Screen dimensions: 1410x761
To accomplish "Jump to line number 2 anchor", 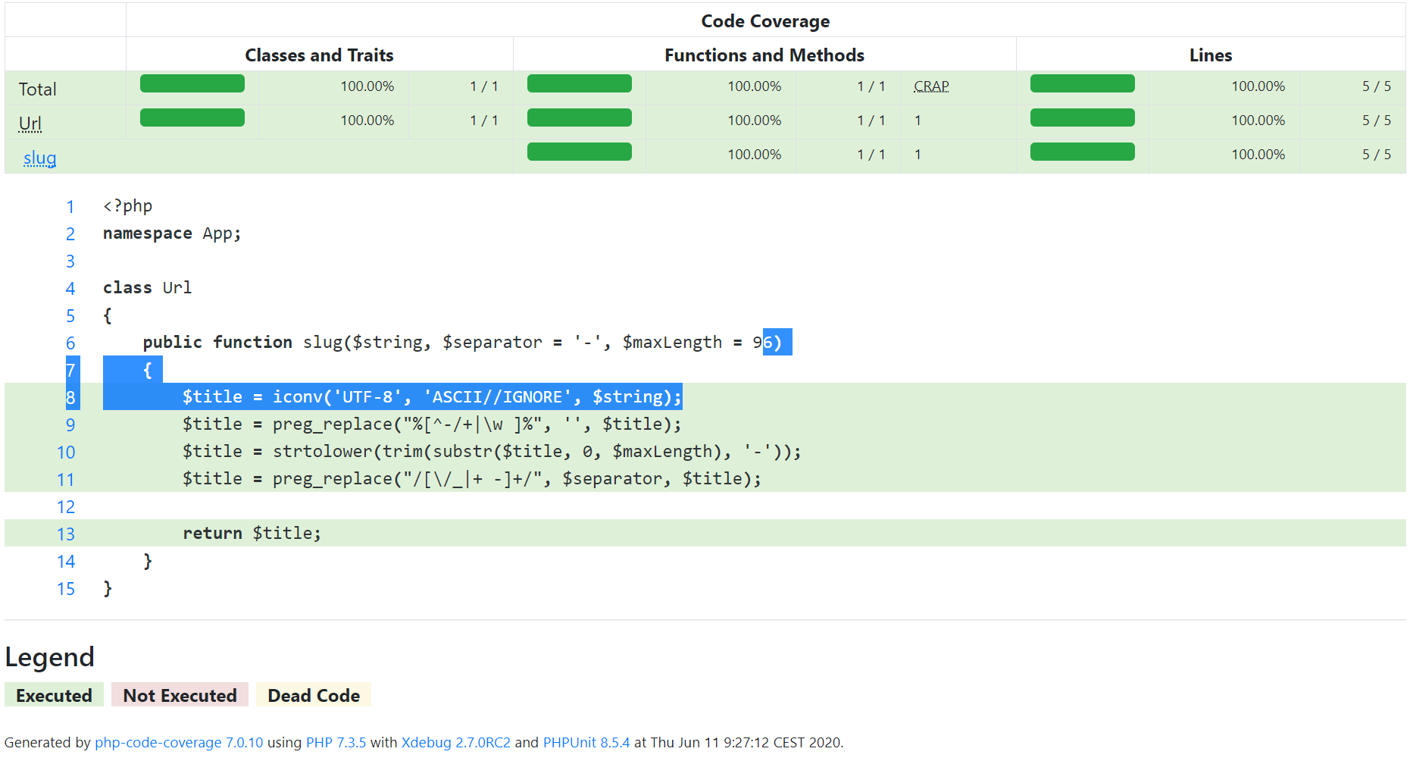I will pos(70,234).
